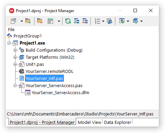Select the Unit1.pas file
Screen dimensions: 166x134
(35, 64)
